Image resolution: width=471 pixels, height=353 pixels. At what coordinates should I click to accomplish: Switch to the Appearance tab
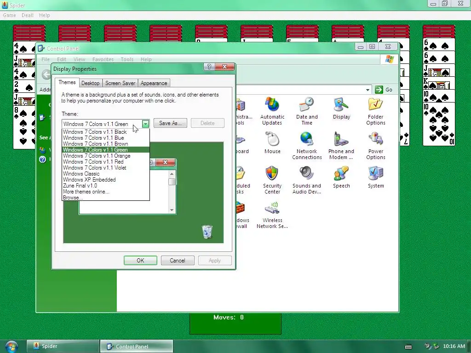(x=154, y=83)
